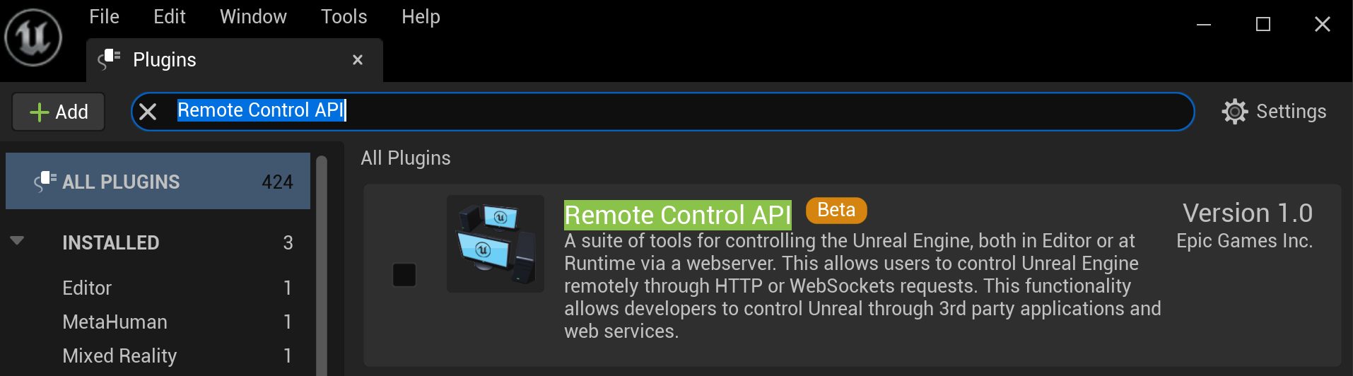Close the Plugins tab

[358, 60]
